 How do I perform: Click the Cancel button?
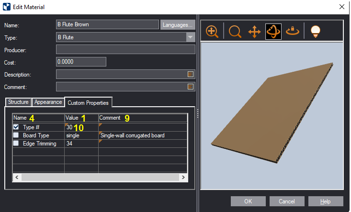(x=287, y=201)
